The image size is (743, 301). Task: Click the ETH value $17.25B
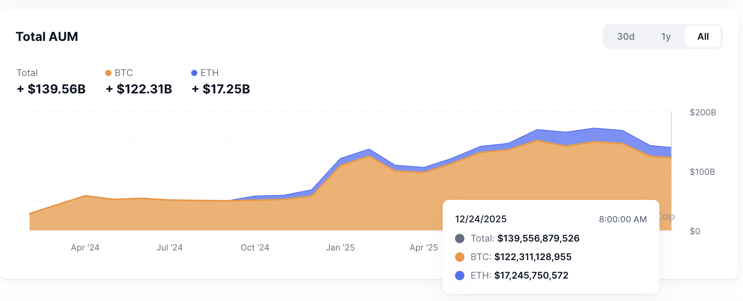[221, 89]
